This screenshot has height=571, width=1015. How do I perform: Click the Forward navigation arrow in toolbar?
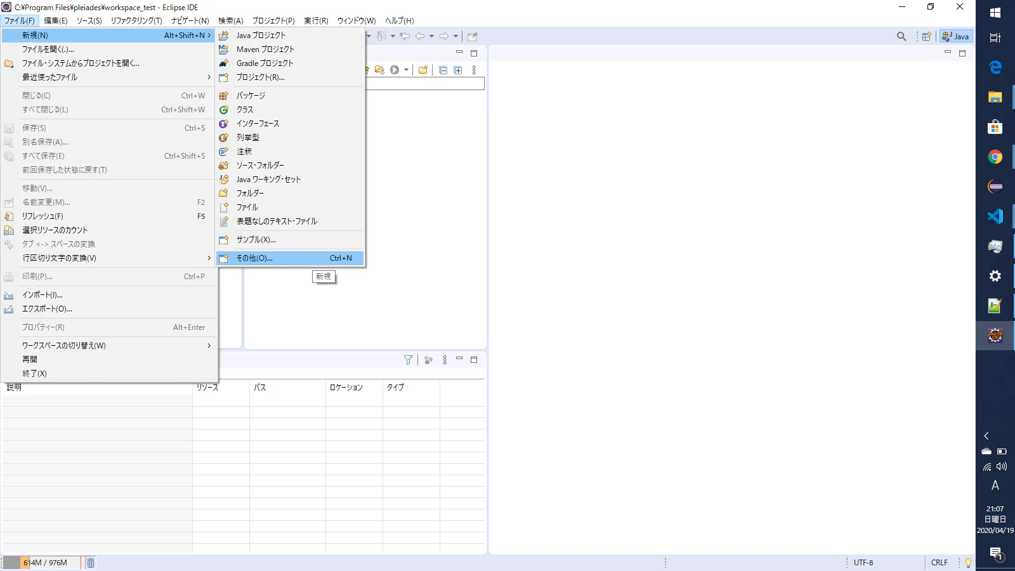444,36
